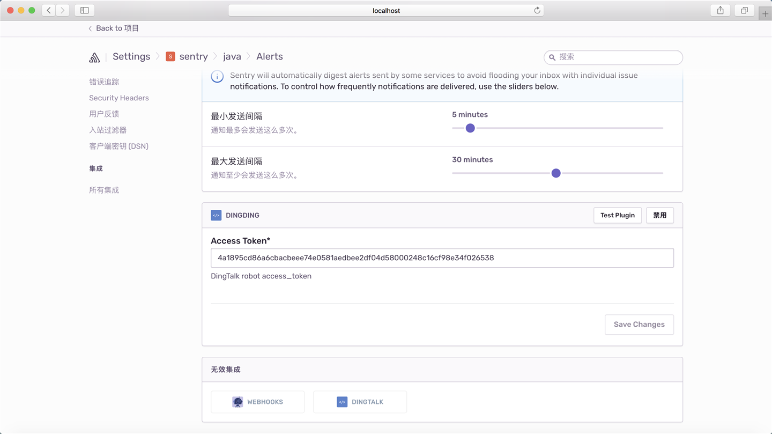The image size is (772, 434).
Task: Click the DingTalk code icon
Action: click(342, 402)
